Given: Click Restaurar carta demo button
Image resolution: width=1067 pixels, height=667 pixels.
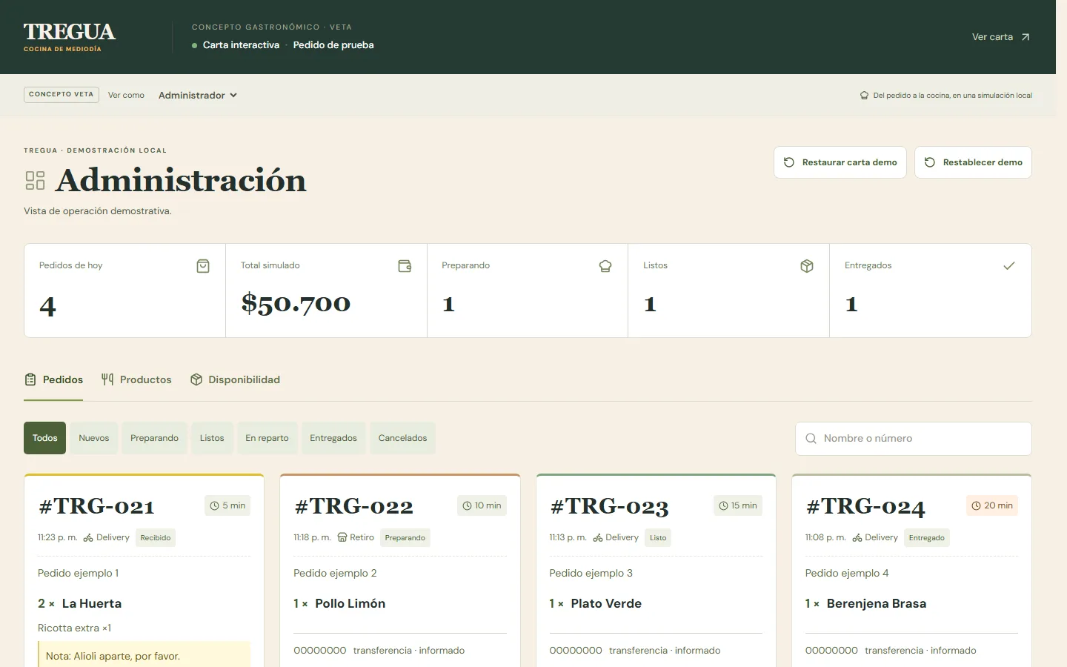Looking at the screenshot, I should tap(840, 162).
